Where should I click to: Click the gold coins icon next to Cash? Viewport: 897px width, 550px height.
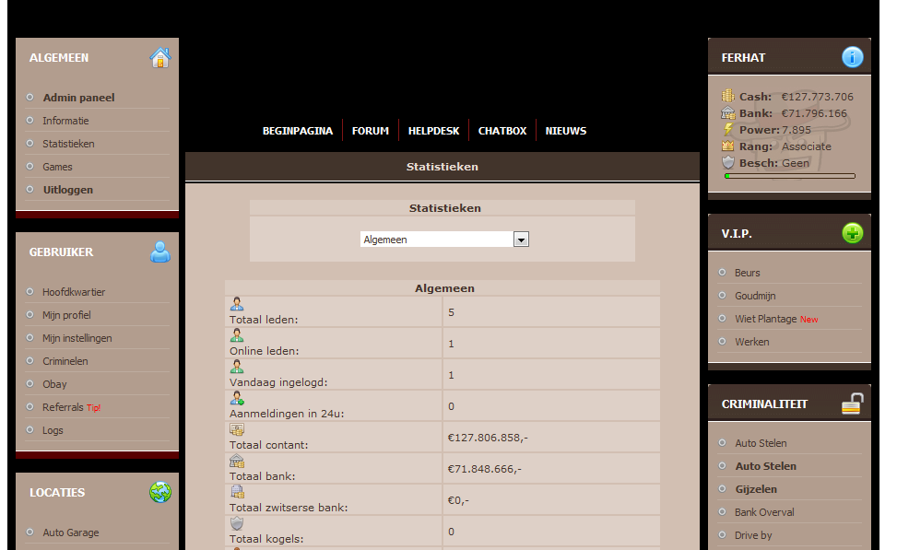[x=728, y=96]
